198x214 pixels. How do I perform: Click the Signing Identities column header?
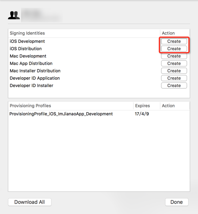[x=27, y=33]
